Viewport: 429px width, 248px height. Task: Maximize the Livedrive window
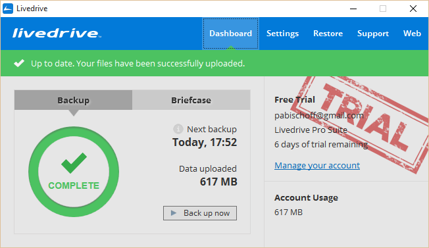tap(383, 9)
